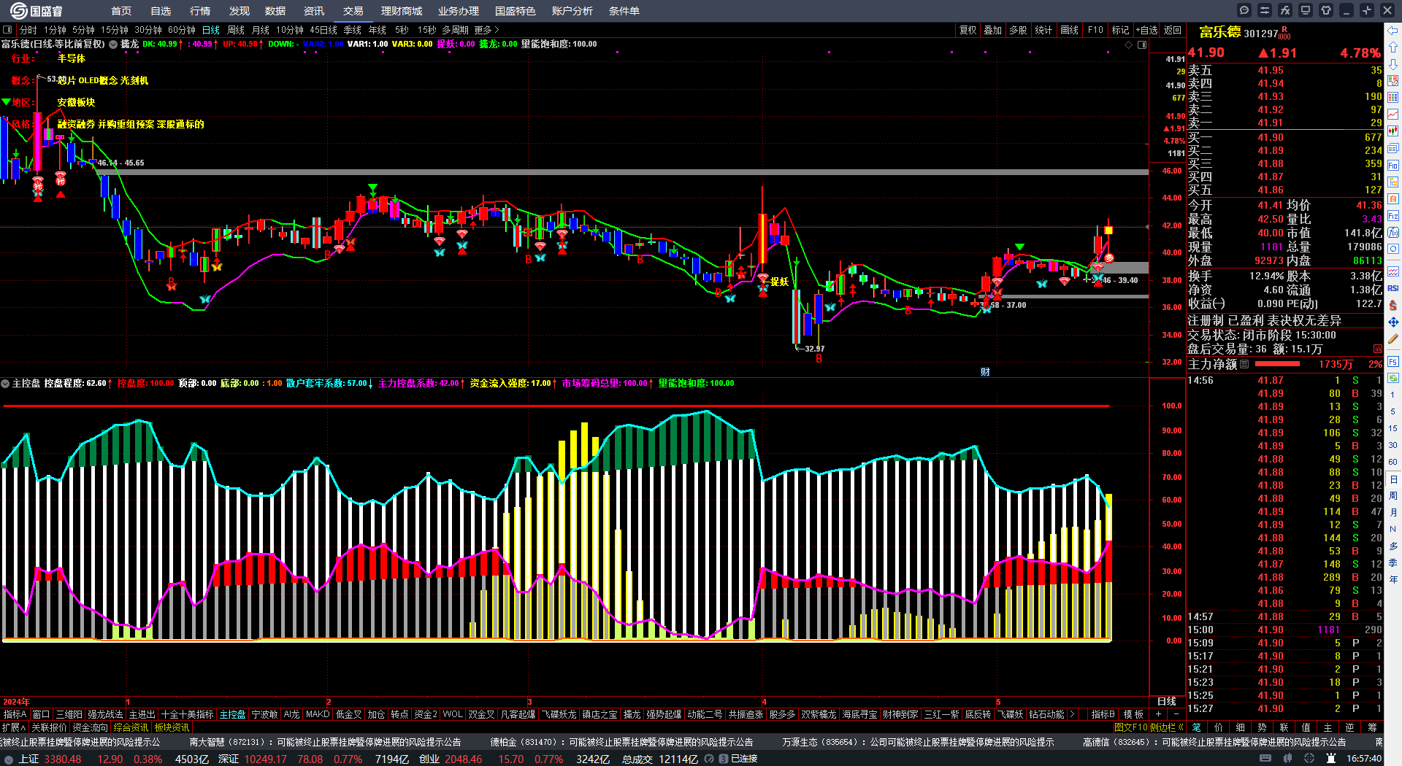1402x766 pixels.
Task: Open the 指标A indicator group menu
Action: (15, 714)
